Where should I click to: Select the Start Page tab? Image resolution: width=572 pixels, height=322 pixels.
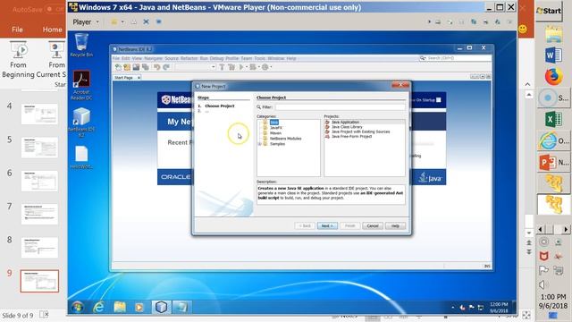[x=123, y=78]
